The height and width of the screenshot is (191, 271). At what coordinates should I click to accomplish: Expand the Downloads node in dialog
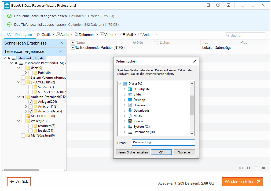124,111
